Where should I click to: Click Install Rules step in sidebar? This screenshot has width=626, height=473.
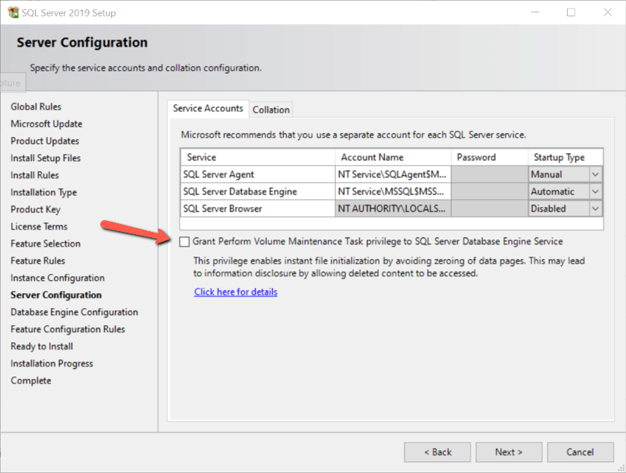[x=35, y=175]
